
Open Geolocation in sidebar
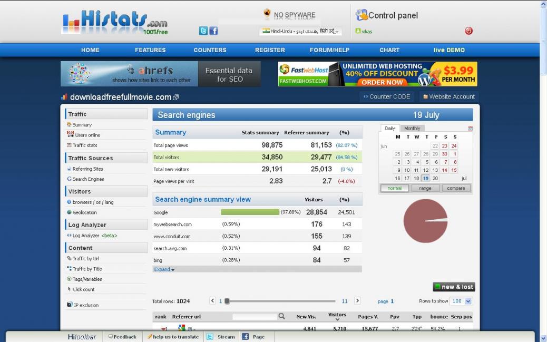(84, 212)
